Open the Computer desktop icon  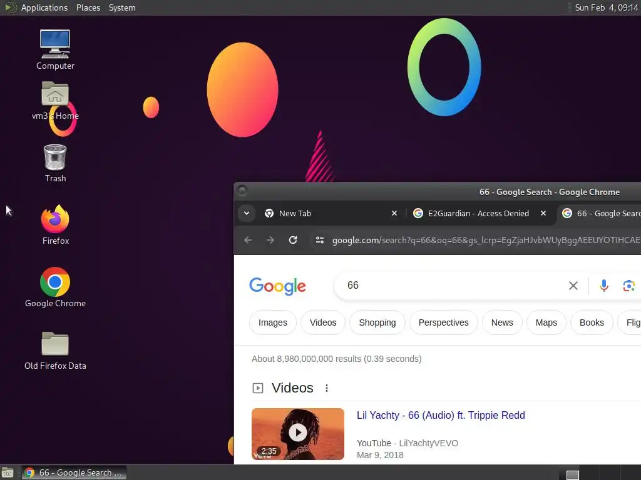(x=55, y=49)
